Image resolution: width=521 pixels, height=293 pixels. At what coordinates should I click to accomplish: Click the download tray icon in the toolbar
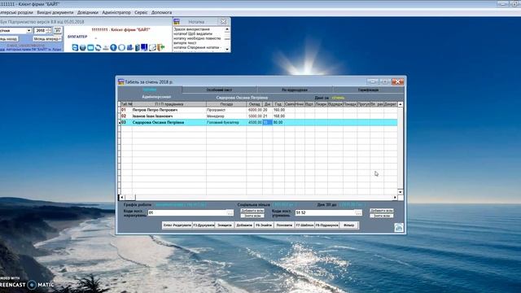[x=106, y=48]
